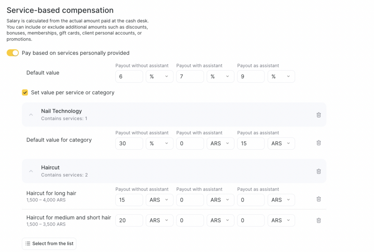This screenshot has height=252, width=374.
Task: Click the Select from the list button
Action: tap(49, 244)
